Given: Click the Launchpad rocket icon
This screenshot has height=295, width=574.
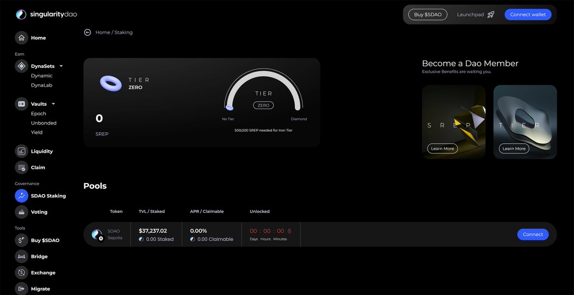Looking at the screenshot, I should tap(491, 15).
